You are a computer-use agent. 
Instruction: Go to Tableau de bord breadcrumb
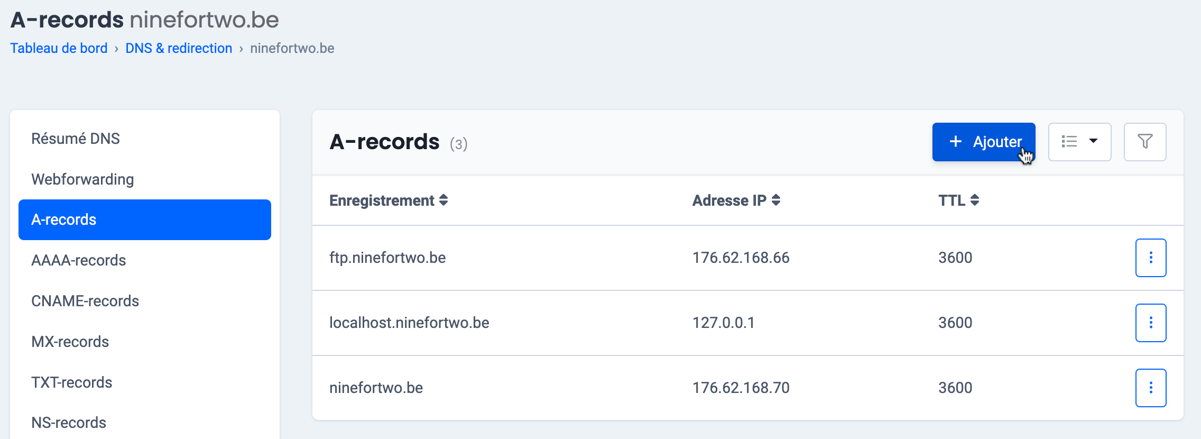click(59, 48)
